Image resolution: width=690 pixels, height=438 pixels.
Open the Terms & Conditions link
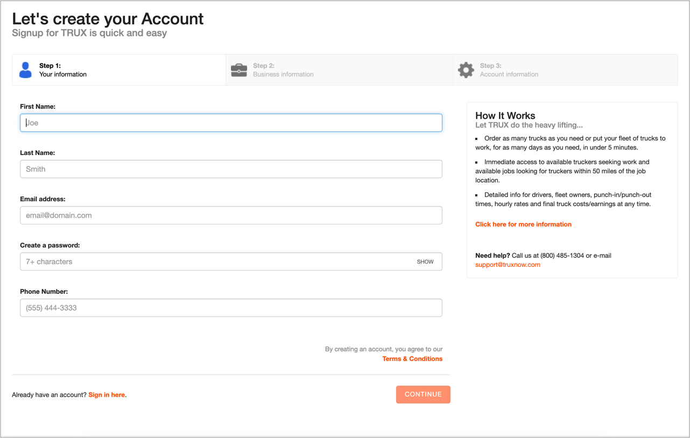tap(412, 359)
